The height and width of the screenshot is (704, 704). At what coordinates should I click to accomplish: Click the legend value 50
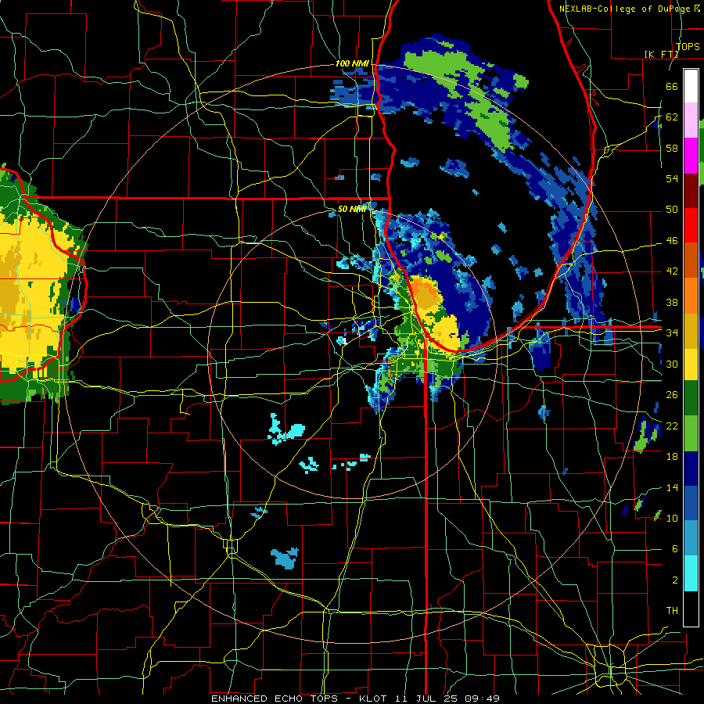[x=672, y=210]
